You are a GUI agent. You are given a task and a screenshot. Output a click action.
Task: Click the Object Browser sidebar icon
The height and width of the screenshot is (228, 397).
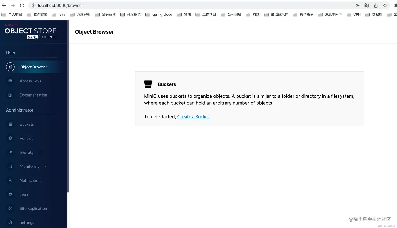(10, 67)
